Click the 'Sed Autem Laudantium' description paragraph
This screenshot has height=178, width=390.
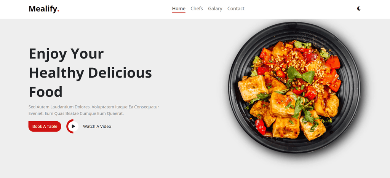94,110
